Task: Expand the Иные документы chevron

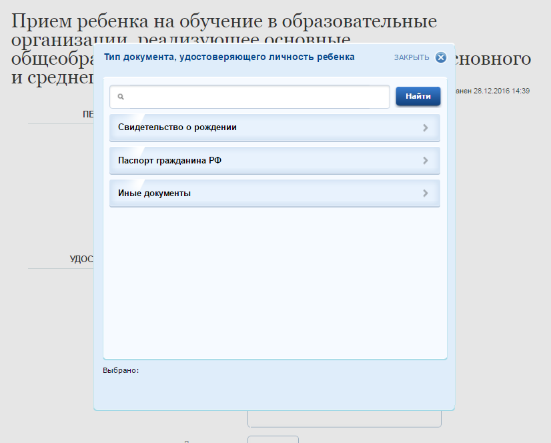Action: click(426, 193)
